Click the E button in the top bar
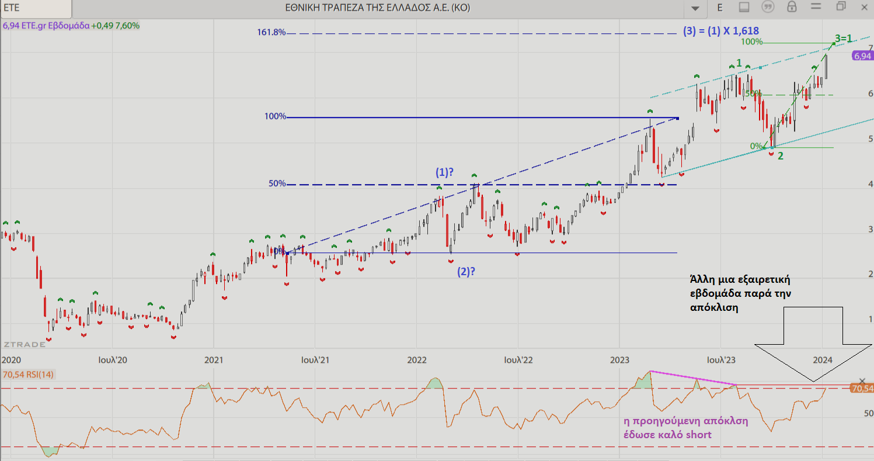The image size is (874, 461). [720, 8]
